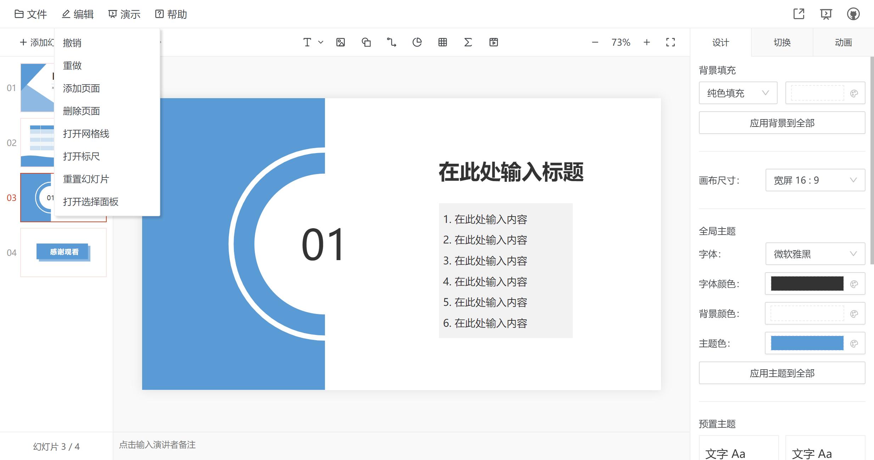The image size is (874, 460).
Task: Click the blue theme color swatch
Action: [x=807, y=343]
